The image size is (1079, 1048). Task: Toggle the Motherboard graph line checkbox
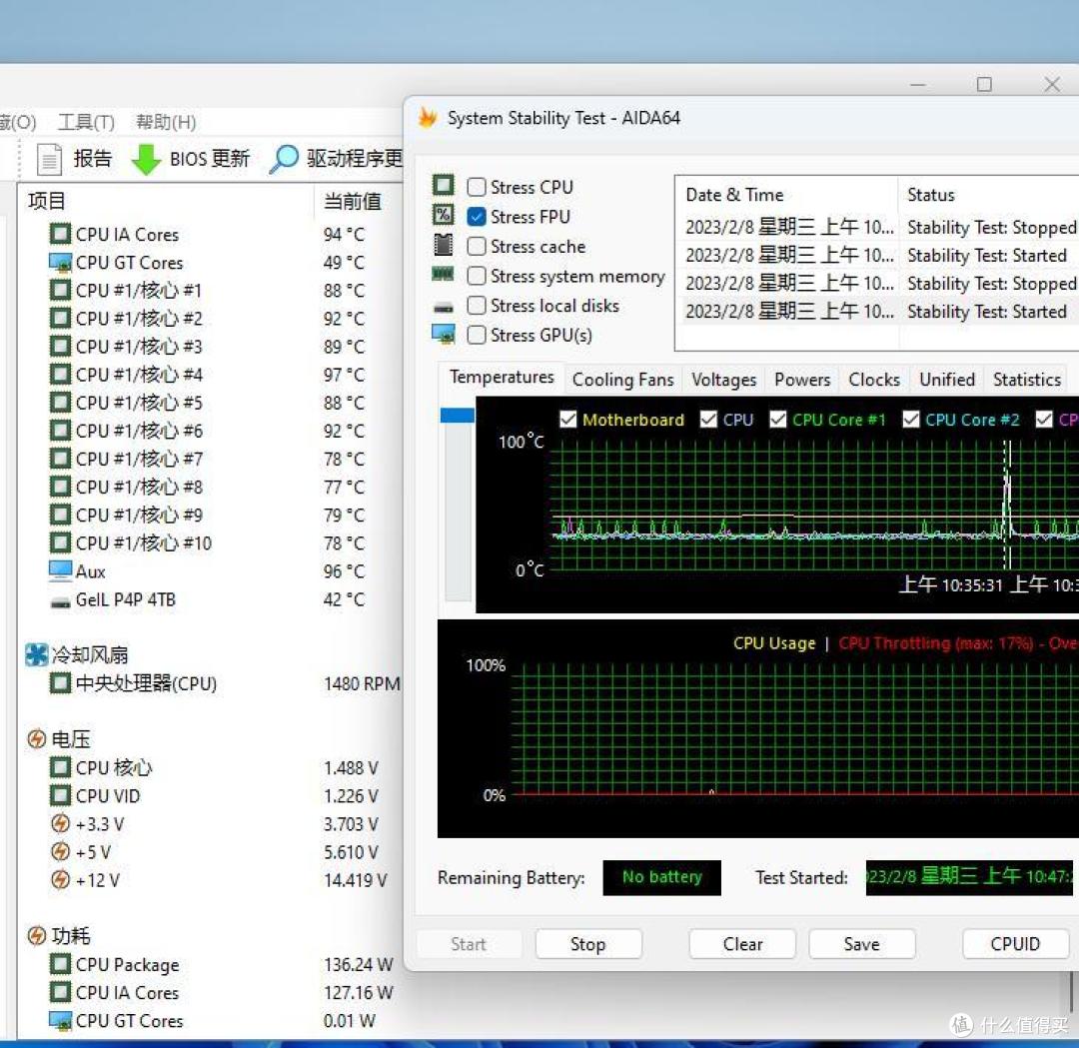(x=567, y=419)
